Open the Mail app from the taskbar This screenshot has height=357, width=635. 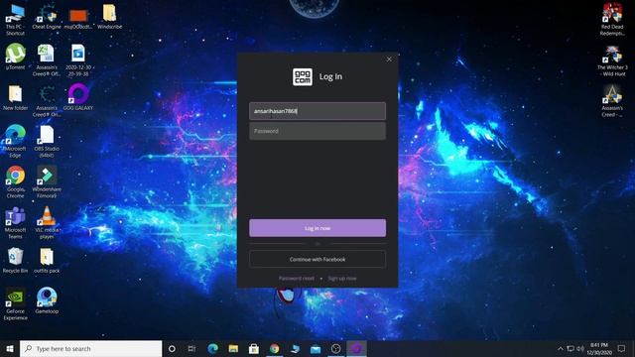pos(316,348)
